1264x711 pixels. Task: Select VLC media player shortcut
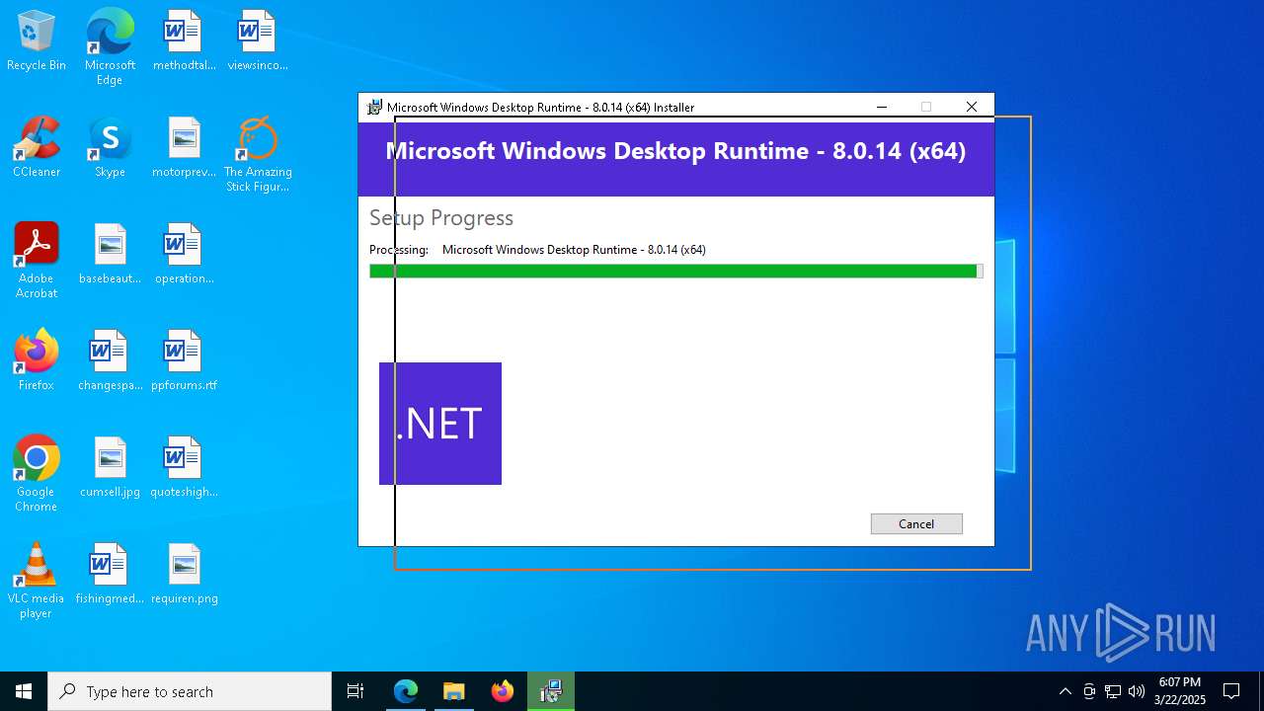pos(37,581)
